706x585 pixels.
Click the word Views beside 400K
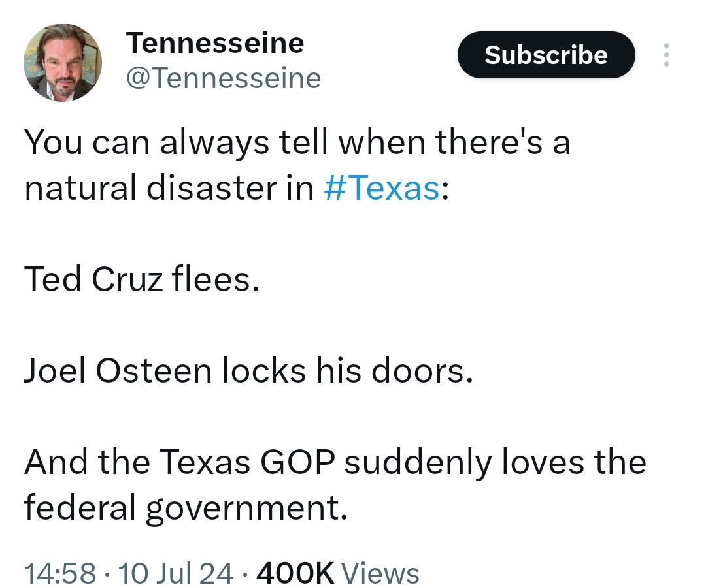pyautogui.click(x=380, y=572)
